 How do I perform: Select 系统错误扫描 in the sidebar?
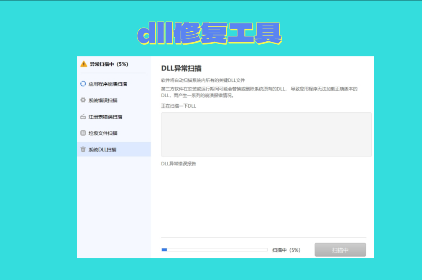[x=114, y=101]
